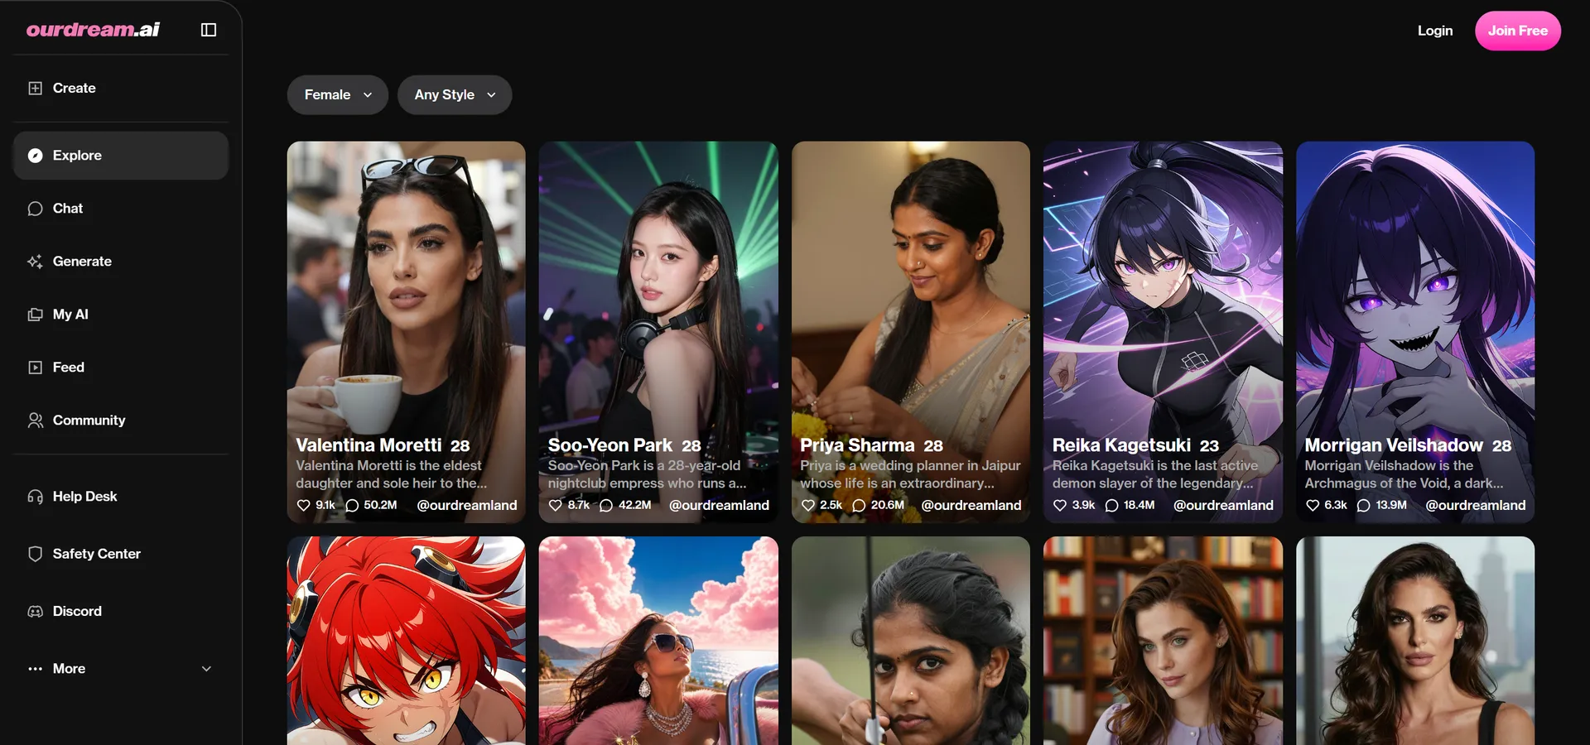
Task: Click the Create plus icon
Action: click(35, 88)
